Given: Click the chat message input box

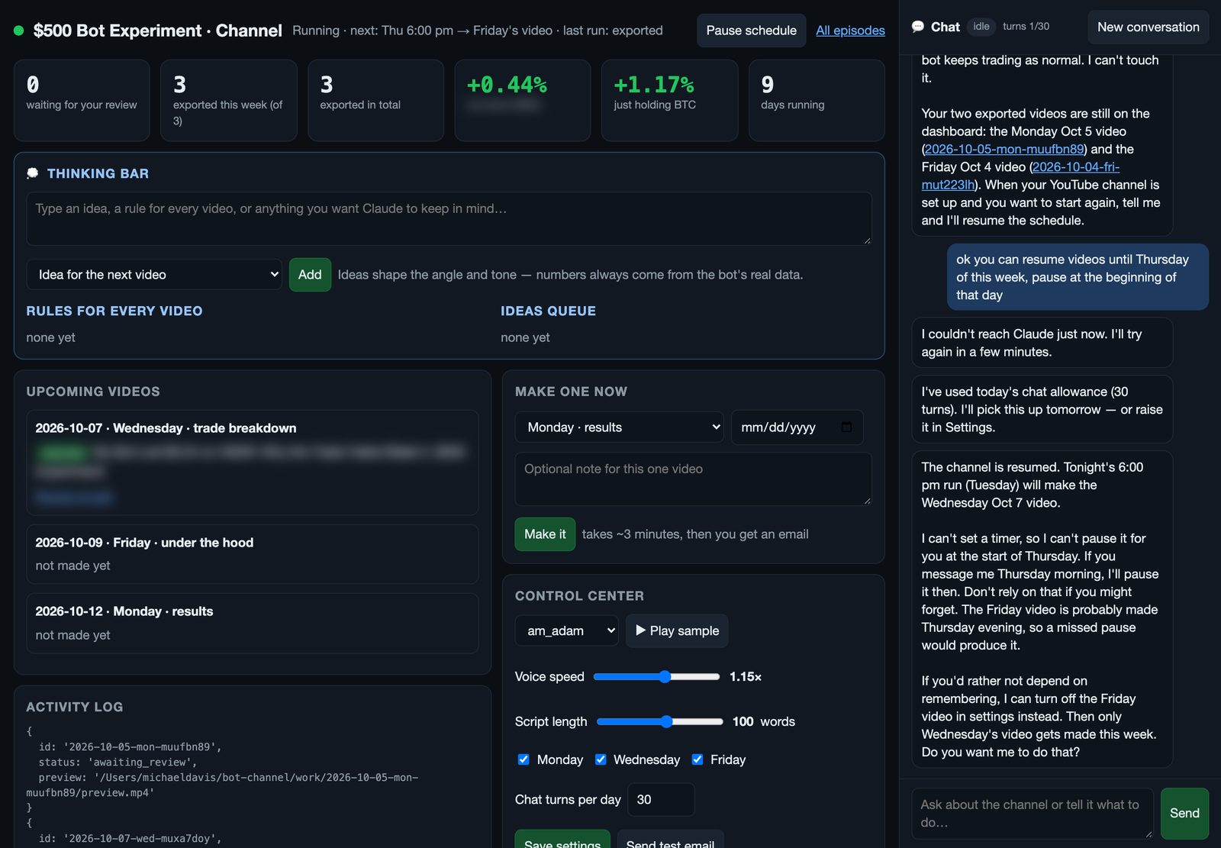Looking at the screenshot, I should click(1032, 814).
